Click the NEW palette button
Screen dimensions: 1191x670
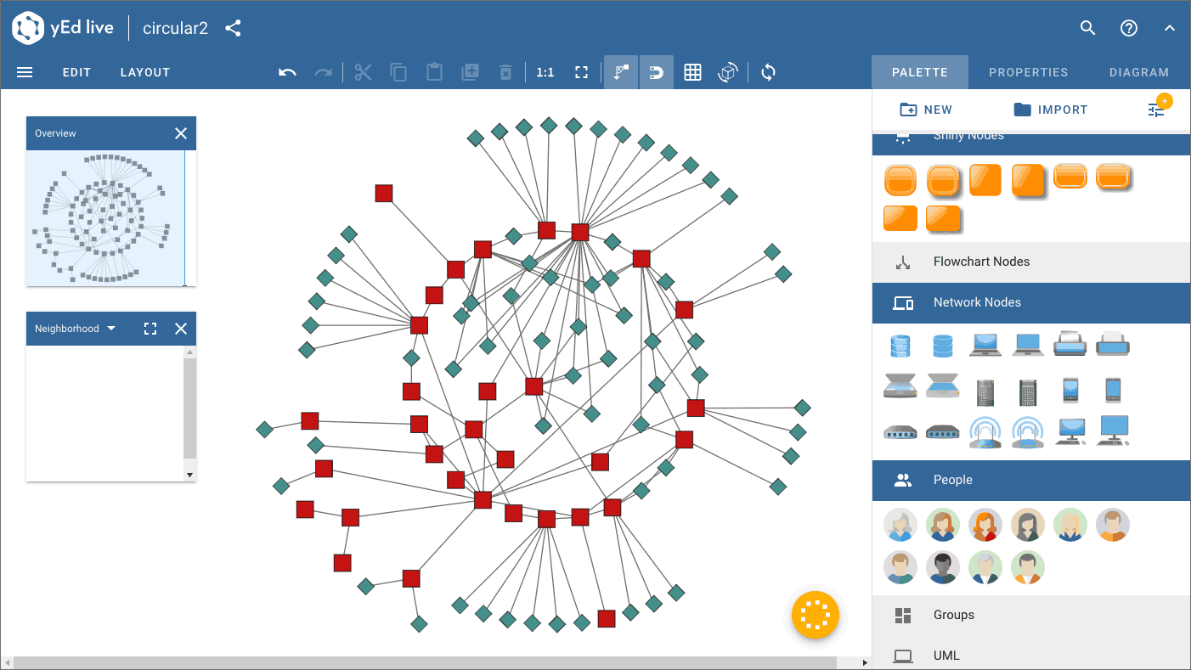(926, 110)
